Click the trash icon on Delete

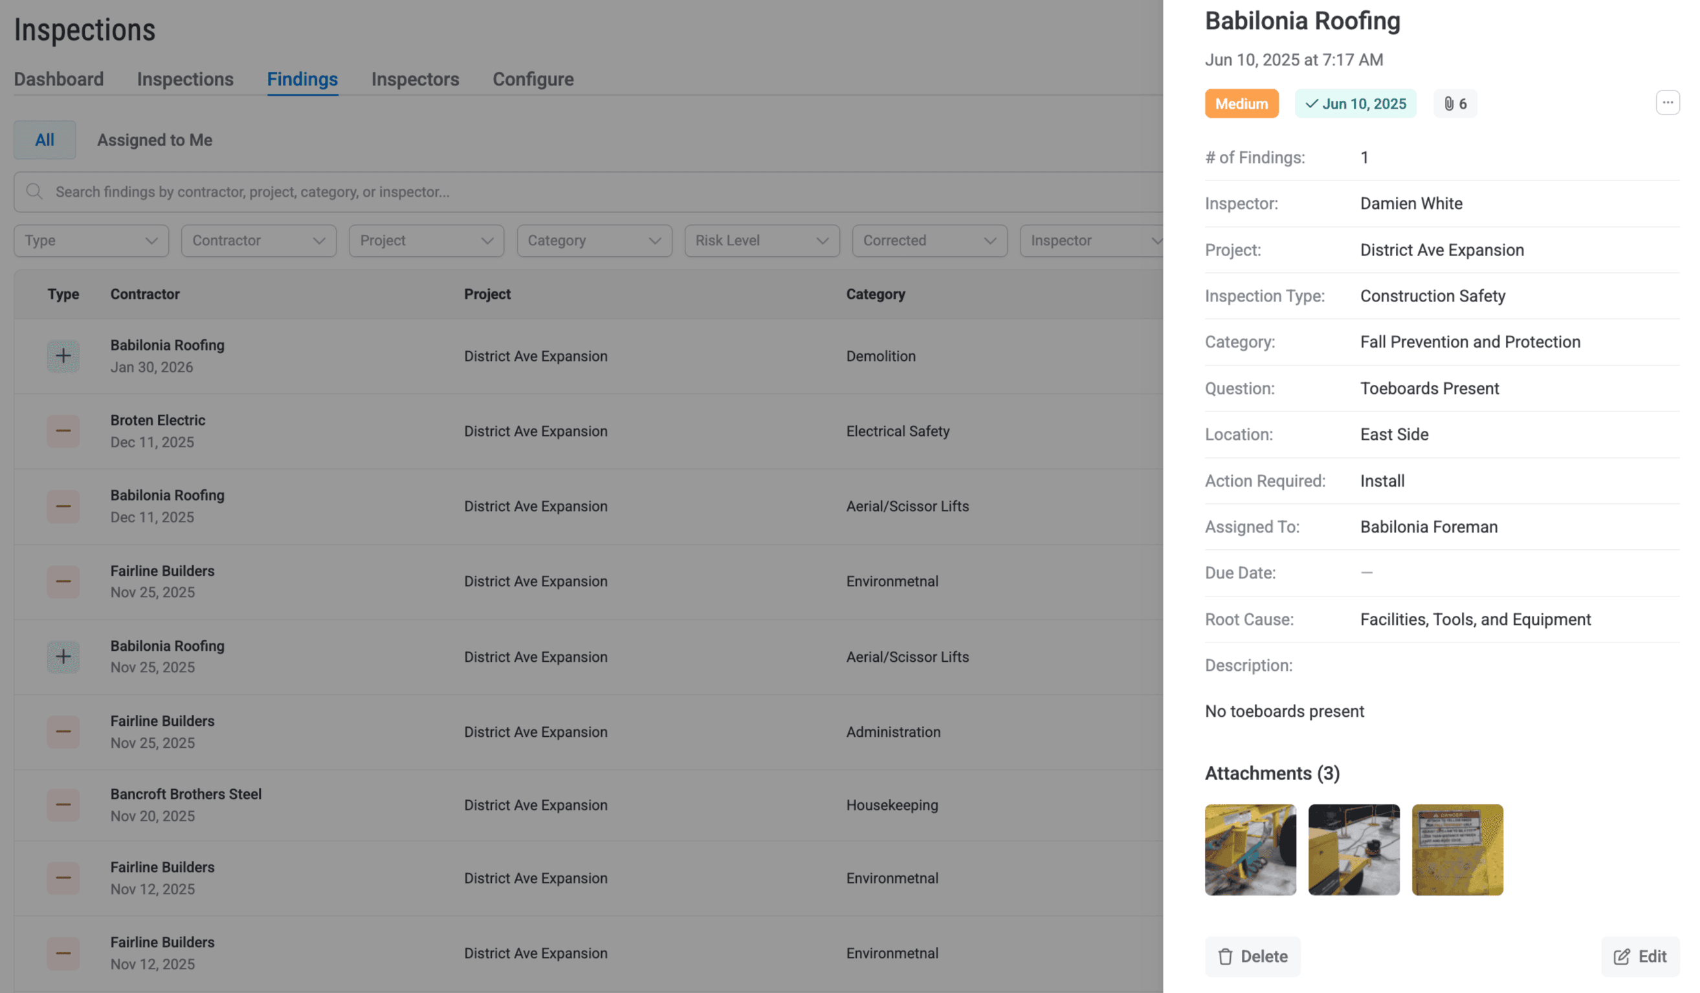tap(1225, 957)
